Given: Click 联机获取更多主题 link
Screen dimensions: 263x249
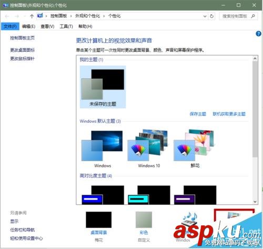Looking at the screenshot, I should click(x=229, y=114).
